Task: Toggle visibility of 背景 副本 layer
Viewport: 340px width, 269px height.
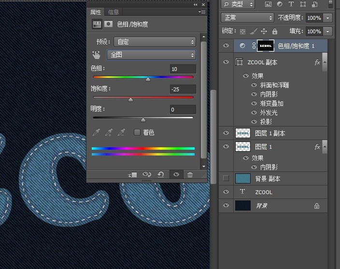Action: pyautogui.click(x=226, y=179)
